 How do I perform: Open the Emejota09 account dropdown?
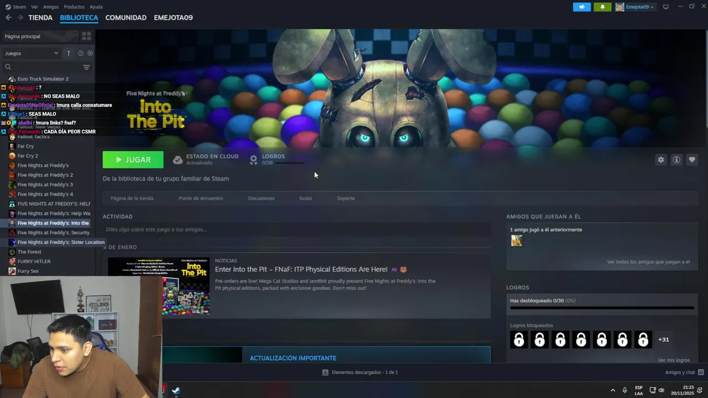[635, 7]
